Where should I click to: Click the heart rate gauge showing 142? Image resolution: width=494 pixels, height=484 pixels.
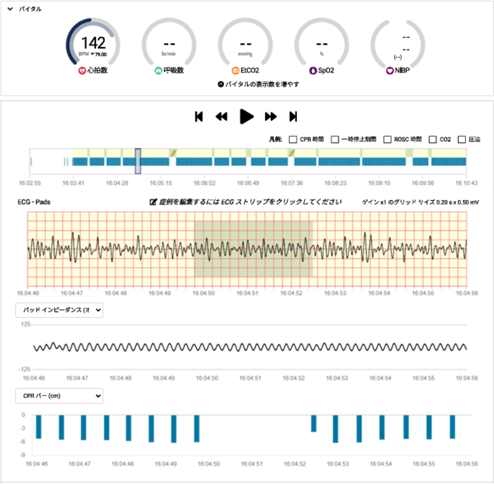[93, 42]
